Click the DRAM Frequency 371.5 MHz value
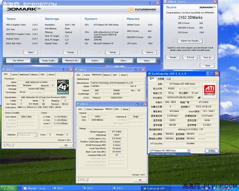This screenshot has width=239, height=191. pos(117,132)
